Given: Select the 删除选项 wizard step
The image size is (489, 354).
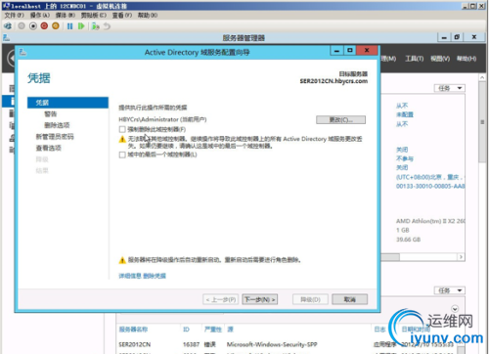Looking at the screenshot, I should (57, 125).
